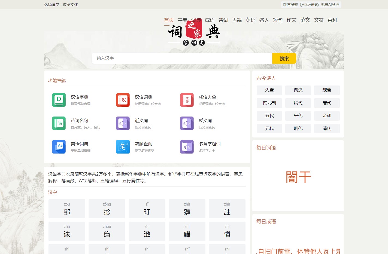
Task: Click the 反义词 purple icon
Action: tap(187, 123)
